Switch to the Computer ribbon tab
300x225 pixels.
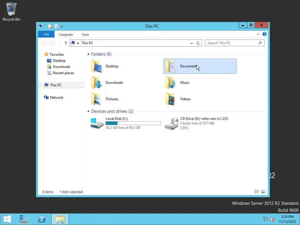pos(66,35)
